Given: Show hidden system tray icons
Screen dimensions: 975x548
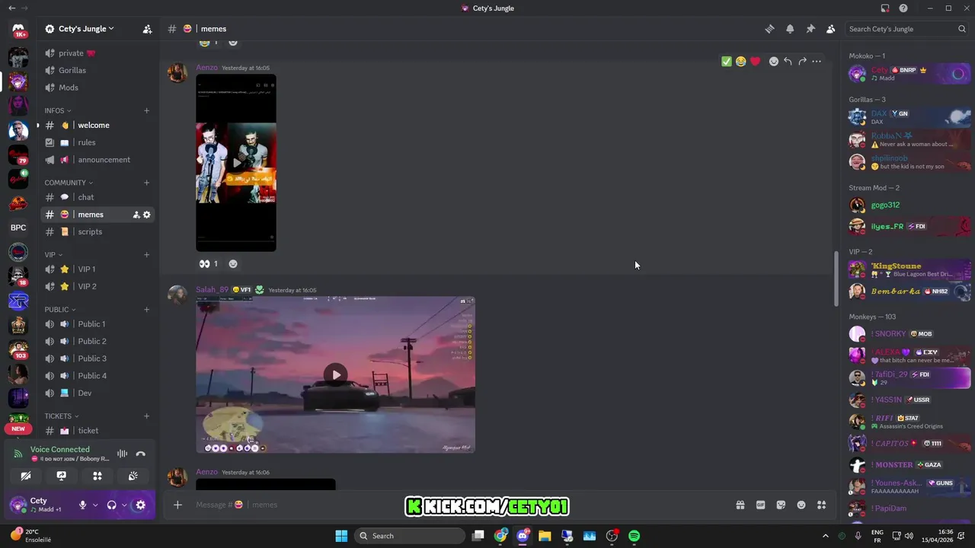Looking at the screenshot, I should pyautogui.click(x=825, y=536).
